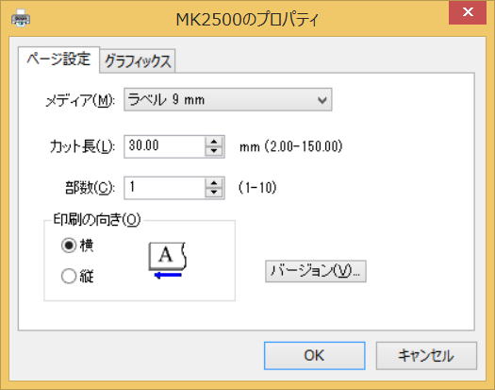495x390 pixels.
Task: Click the メディア dropdown chevron arrow
Action: tap(322, 100)
